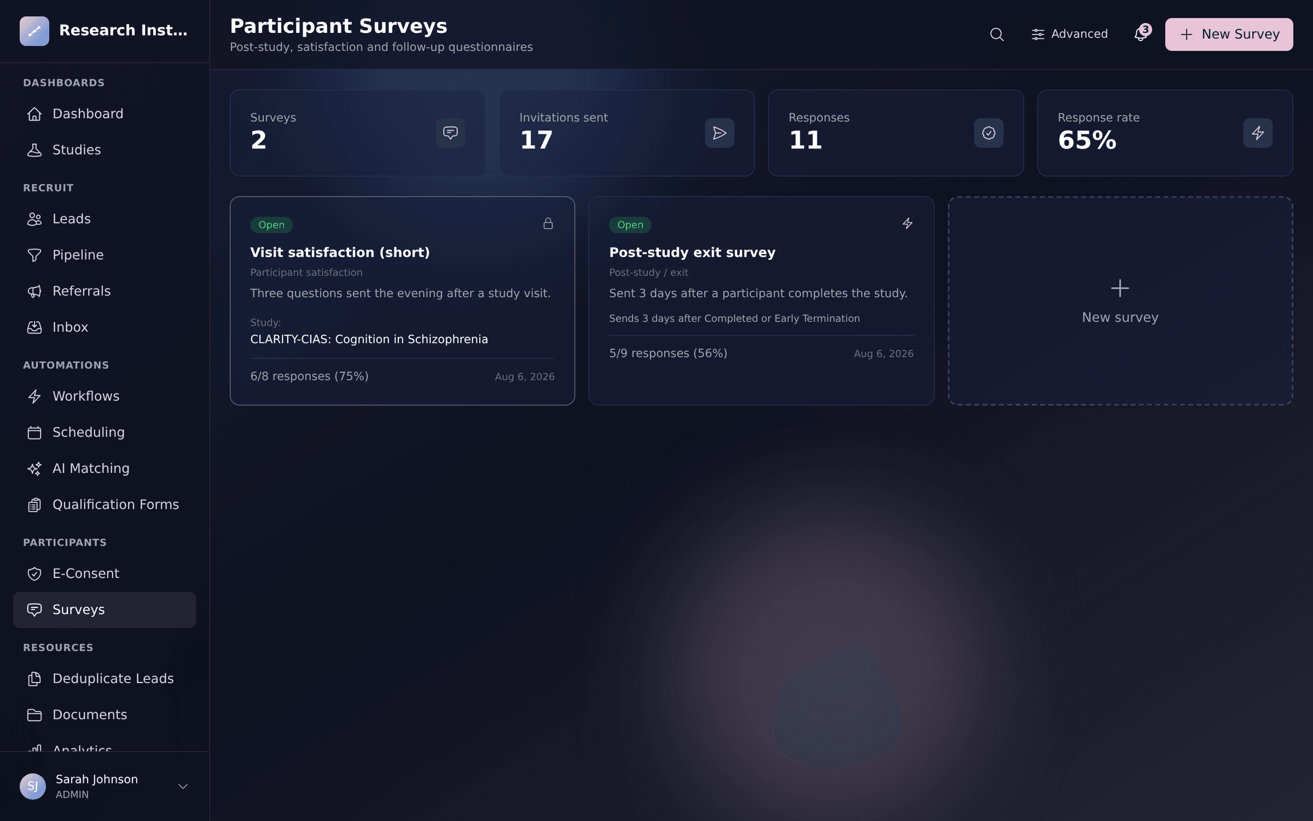Click the Scheduling calendar icon
This screenshot has width=1313, height=821.
pos(34,432)
